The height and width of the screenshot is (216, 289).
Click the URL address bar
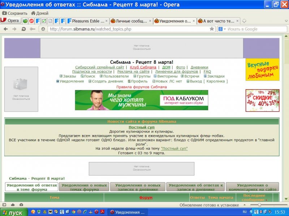126,29
